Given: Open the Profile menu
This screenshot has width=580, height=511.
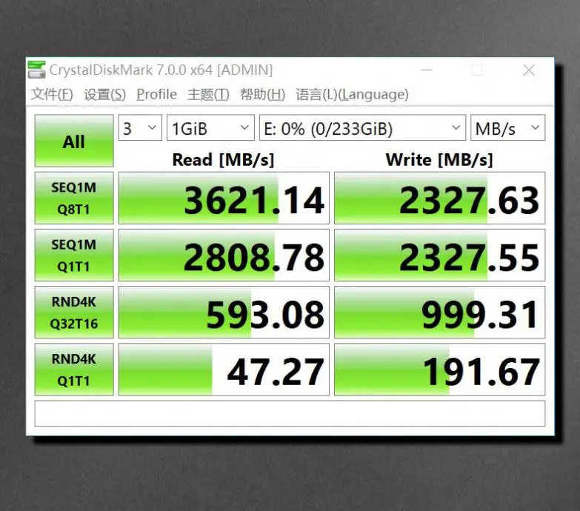Looking at the screenshot, I should [x=156, y=94].
